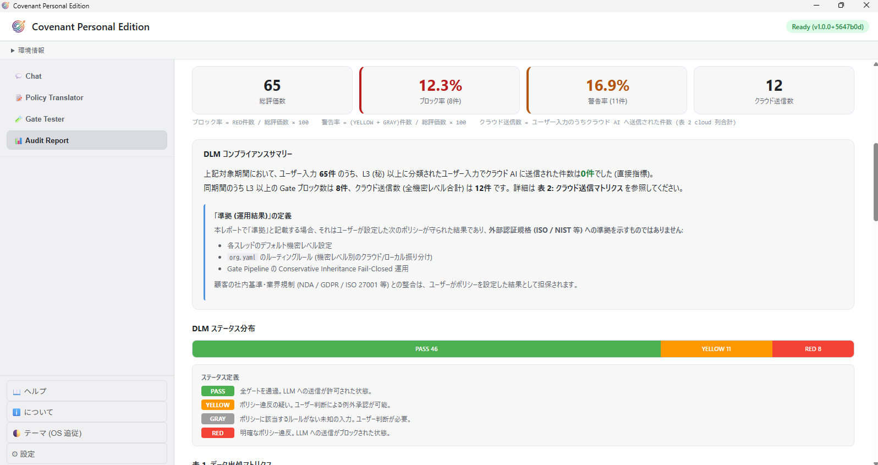878x465 pixels.
Task: Click the green 0件 figure in the summary
Action: coord(588,173)
